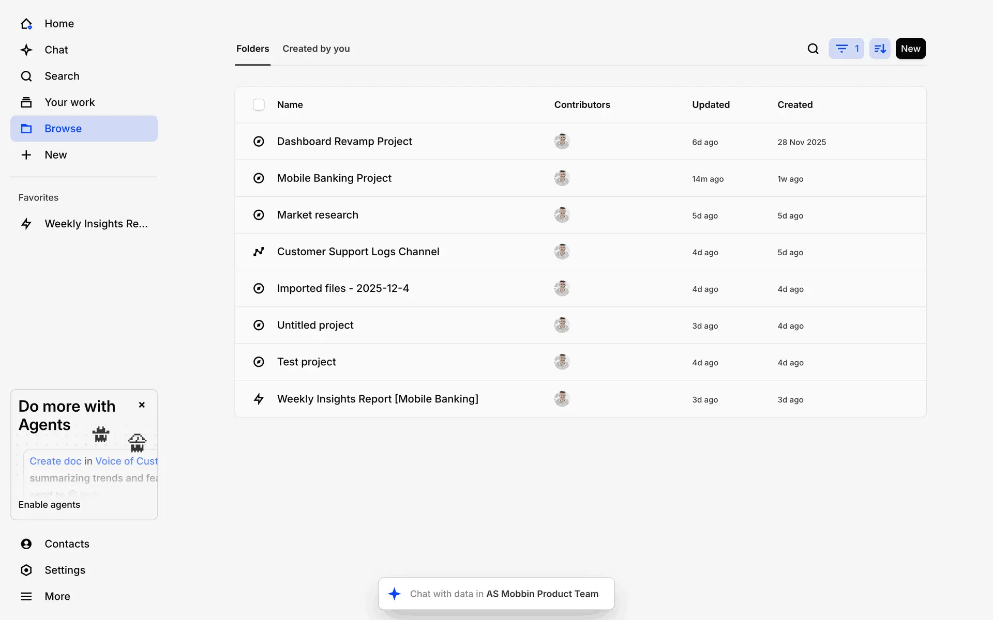Screen dimensions: 993x620
Task: Open the filter button showing 1
Action: [x=846, y=49]
